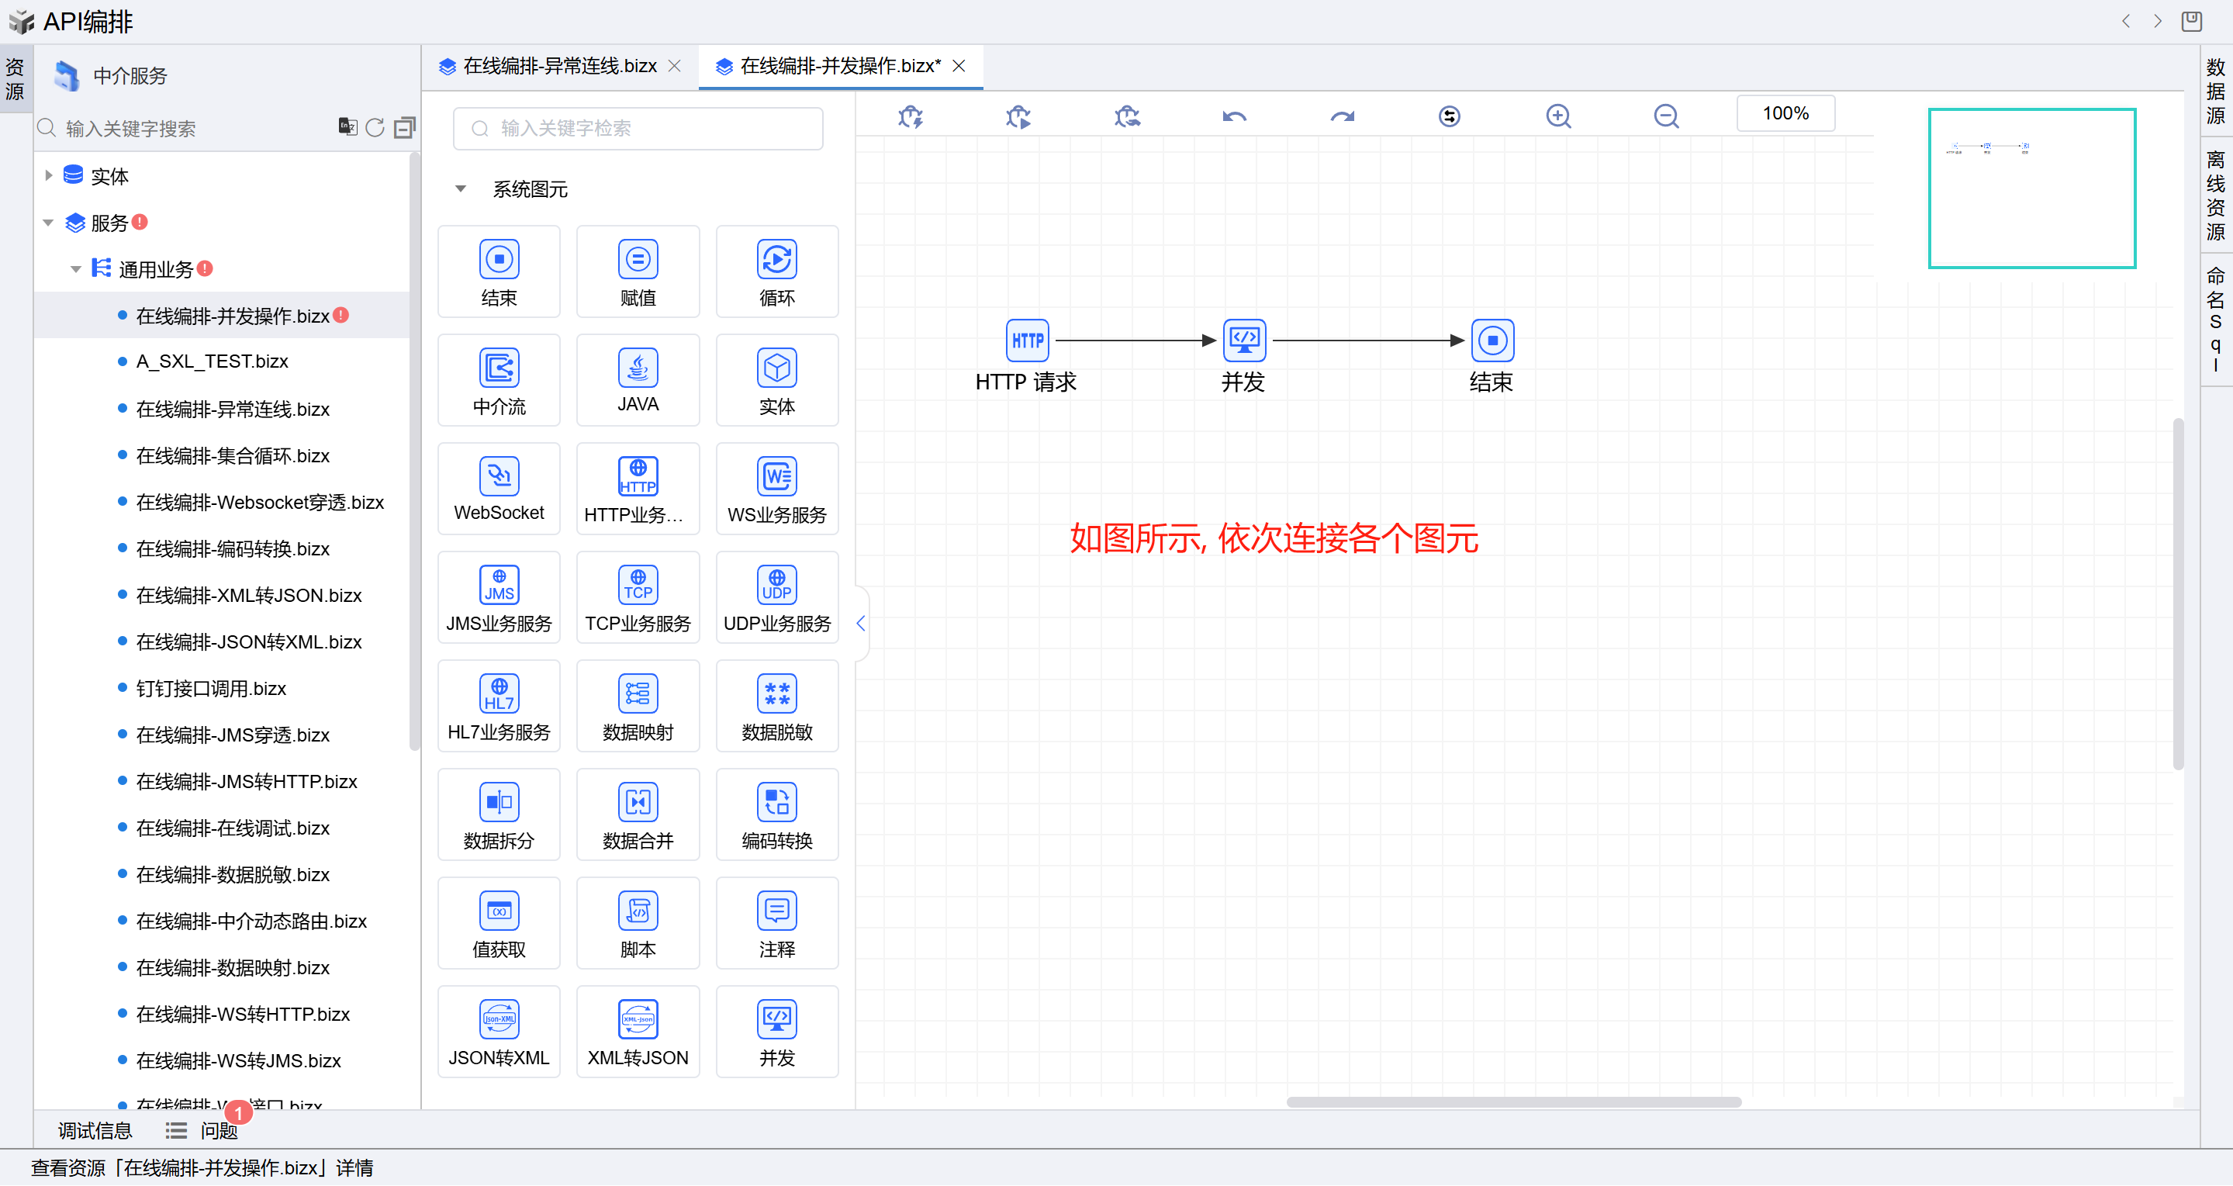Click the element keyword search field
Image resolution: width=2233 pixels, height=1186 pixels.
(x=638, y=128)
